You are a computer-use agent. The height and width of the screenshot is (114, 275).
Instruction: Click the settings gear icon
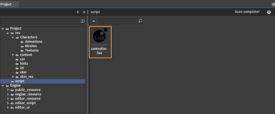(269, 12)
